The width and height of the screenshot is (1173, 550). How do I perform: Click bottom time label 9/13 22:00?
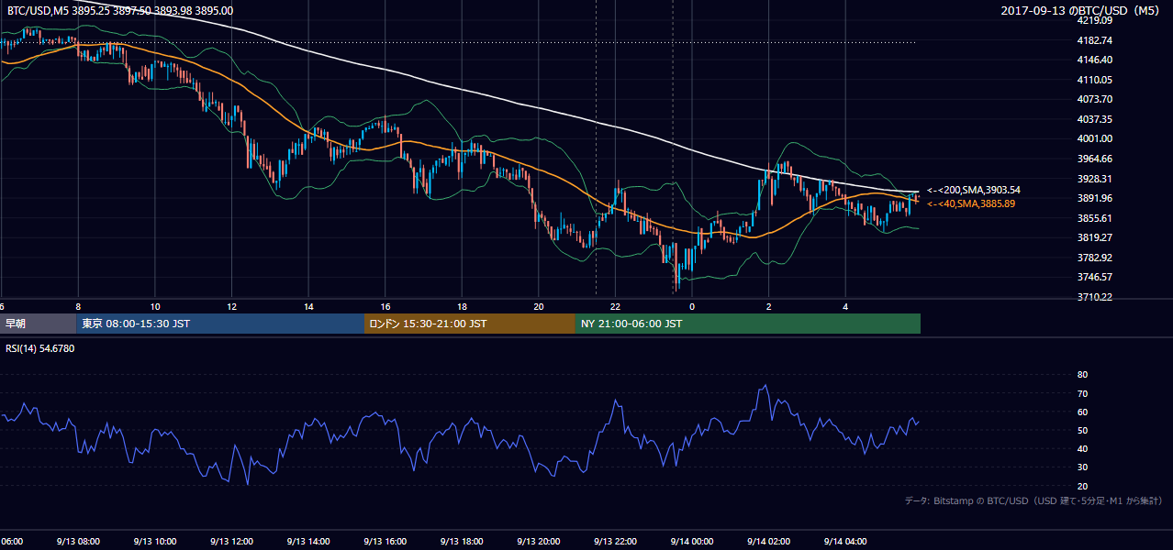[x=616, y=541]
